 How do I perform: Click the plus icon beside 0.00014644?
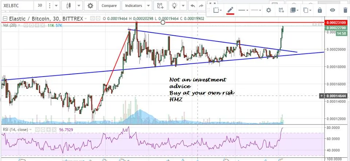pyautogui.click(x=322, y=96)
